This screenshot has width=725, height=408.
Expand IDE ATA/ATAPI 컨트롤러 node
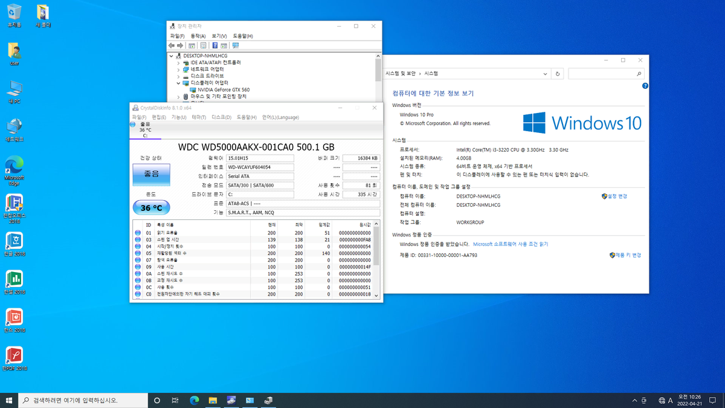point(179,62)
